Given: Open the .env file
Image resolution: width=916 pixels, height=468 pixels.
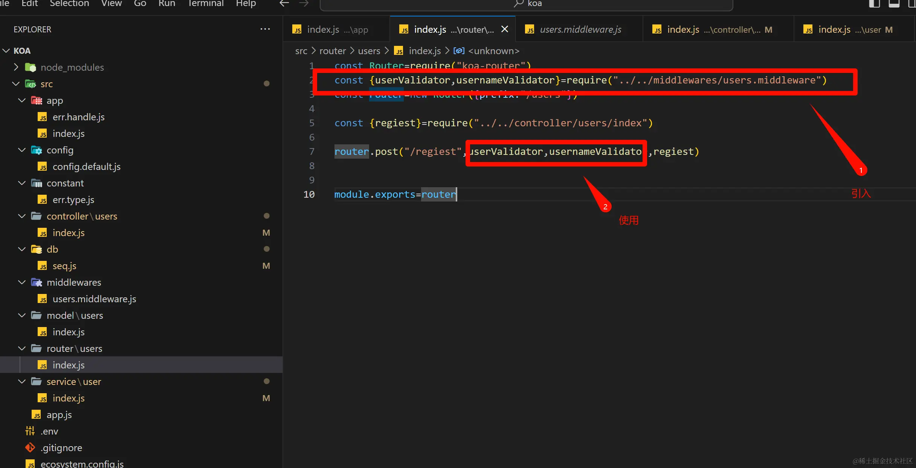Looking at the screenshot, I should click(141, 431).
